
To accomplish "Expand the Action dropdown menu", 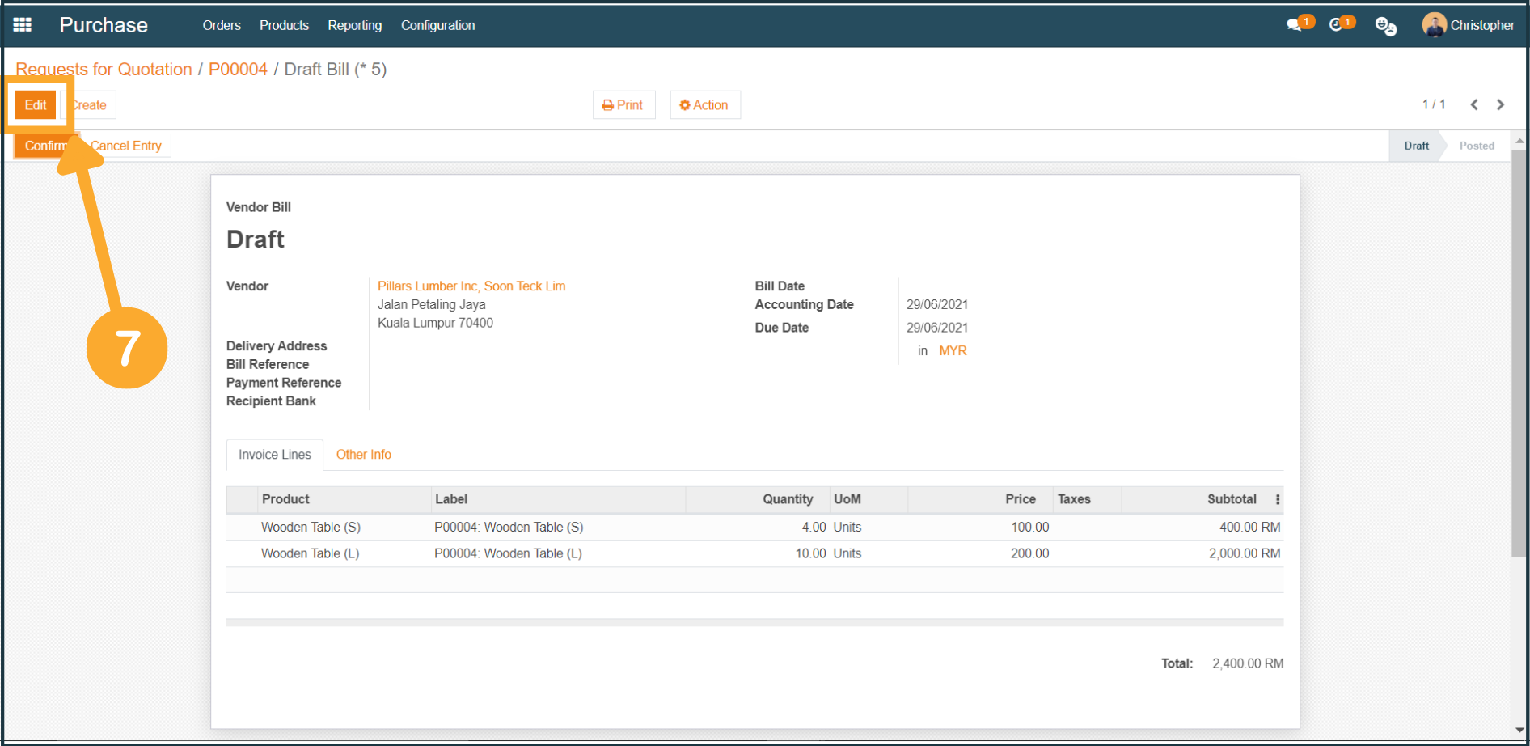I will [x=704, y=105].
